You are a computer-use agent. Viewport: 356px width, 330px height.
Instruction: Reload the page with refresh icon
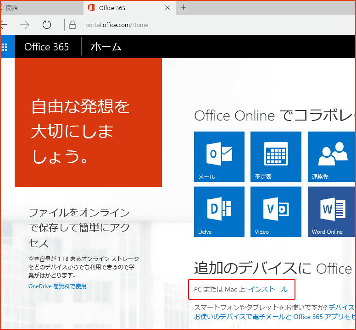(x=47, y=25)
